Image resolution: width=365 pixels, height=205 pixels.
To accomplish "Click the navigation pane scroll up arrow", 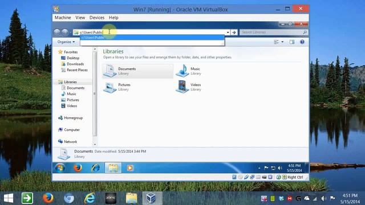I will [x=95, y=50].
